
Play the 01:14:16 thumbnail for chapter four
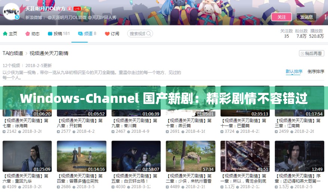(x=82, y=156)
